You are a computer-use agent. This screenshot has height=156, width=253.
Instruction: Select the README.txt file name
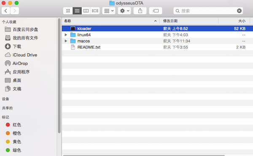coord(89,47)
